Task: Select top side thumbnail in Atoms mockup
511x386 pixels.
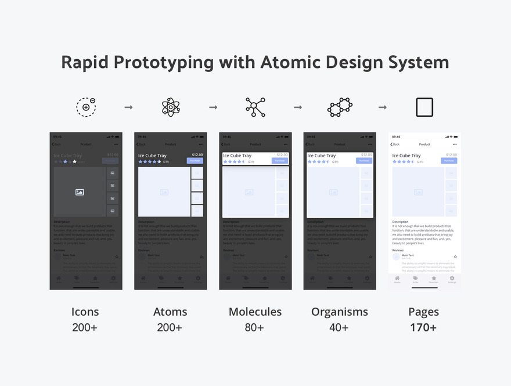Action: tap(197, 173)
